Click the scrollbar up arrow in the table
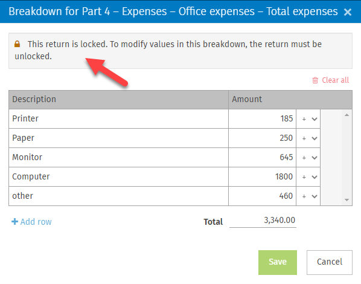 pyautogui.click(x=347, y=115)
